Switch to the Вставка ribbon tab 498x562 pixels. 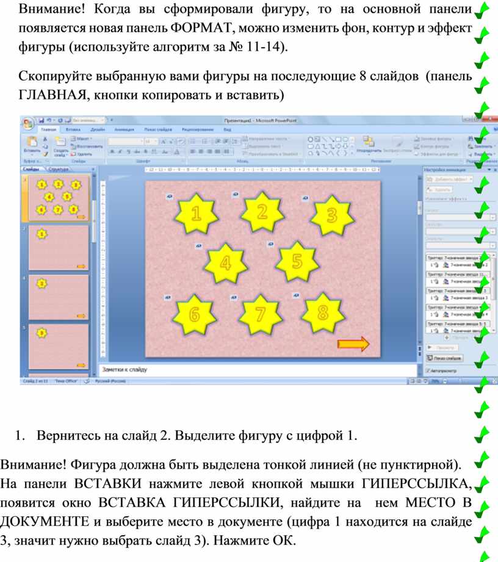[73, 129]
